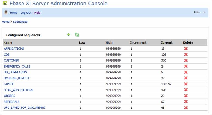
Task: Delete the LAPTOP sequence
Action: (186, 84)
